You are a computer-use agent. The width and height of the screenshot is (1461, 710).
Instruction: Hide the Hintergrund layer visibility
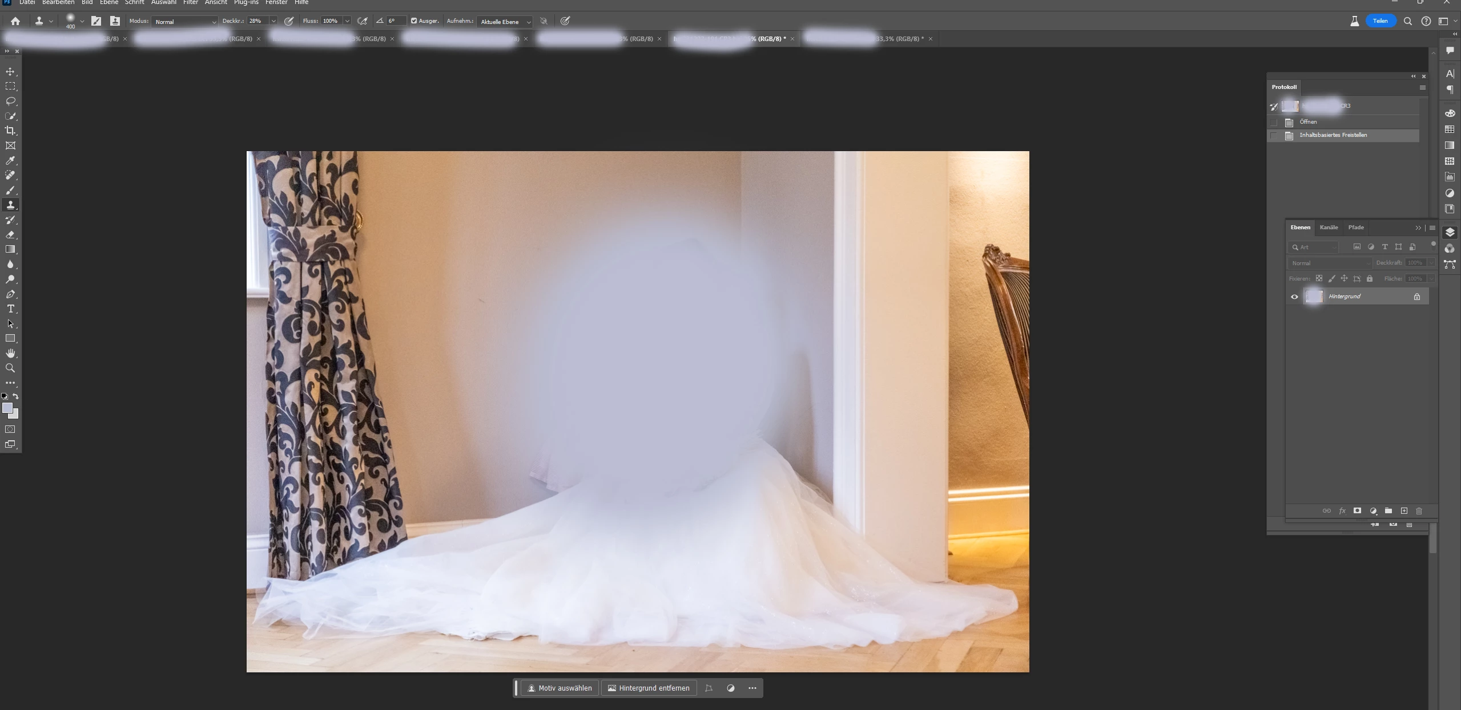(1294, 297)
